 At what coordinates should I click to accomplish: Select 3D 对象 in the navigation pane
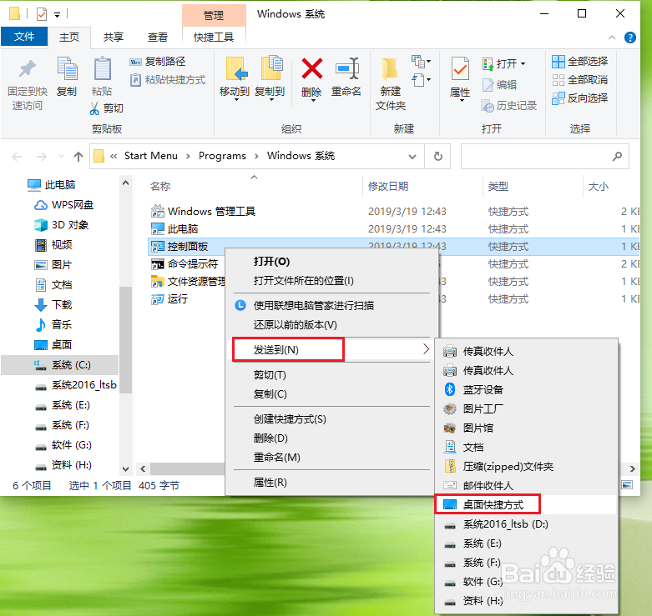pyautogui.click(x=61, y=225)
